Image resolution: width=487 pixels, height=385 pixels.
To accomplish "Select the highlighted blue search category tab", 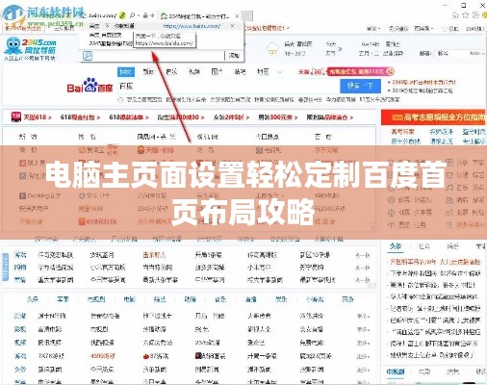I will coord(126,72).
